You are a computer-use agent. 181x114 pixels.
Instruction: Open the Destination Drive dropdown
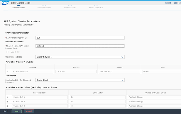point(80,80)
